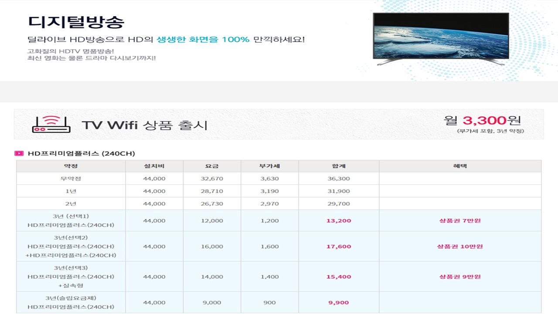
Task: Click the 12,000 fee cell
Action: pyautogui.click(x=212, y=221)
